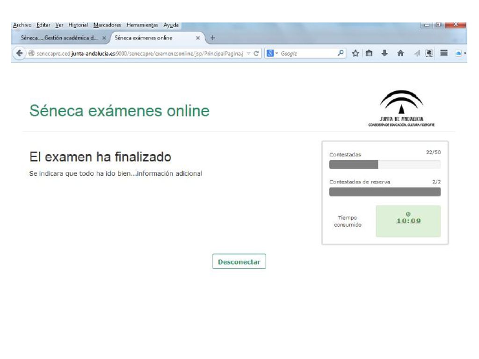The image size is (479, 359).
Task: Open the downloads arrow icon
Action: 385,53
